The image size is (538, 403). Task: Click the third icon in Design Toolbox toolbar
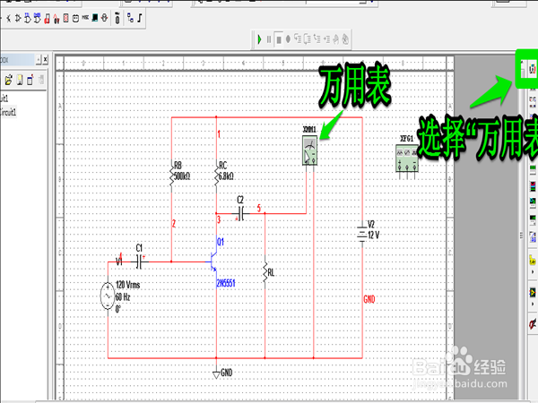click(30, 80)
